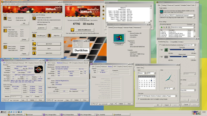The height and width of the screenshot is (116, 207).
Task: Open the Start menu
Action: pyautogui.click(x=3, y=112)
